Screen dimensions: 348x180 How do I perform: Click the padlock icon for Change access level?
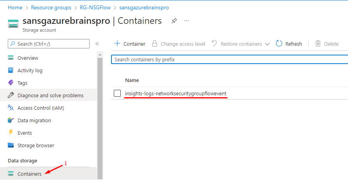point(155,44)
